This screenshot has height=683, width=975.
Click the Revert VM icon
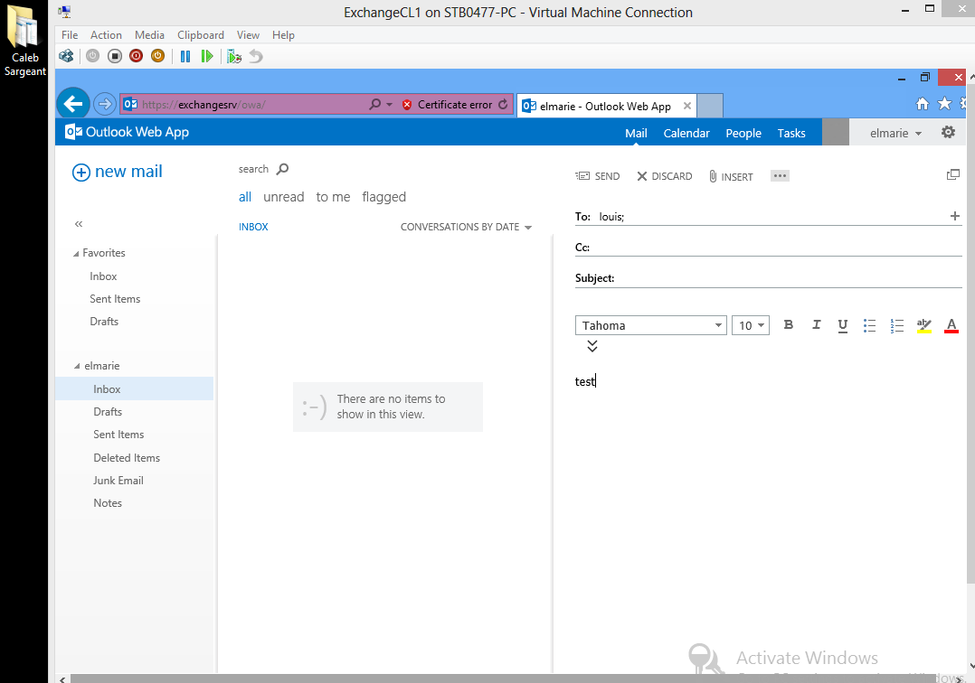pos(256,57)
